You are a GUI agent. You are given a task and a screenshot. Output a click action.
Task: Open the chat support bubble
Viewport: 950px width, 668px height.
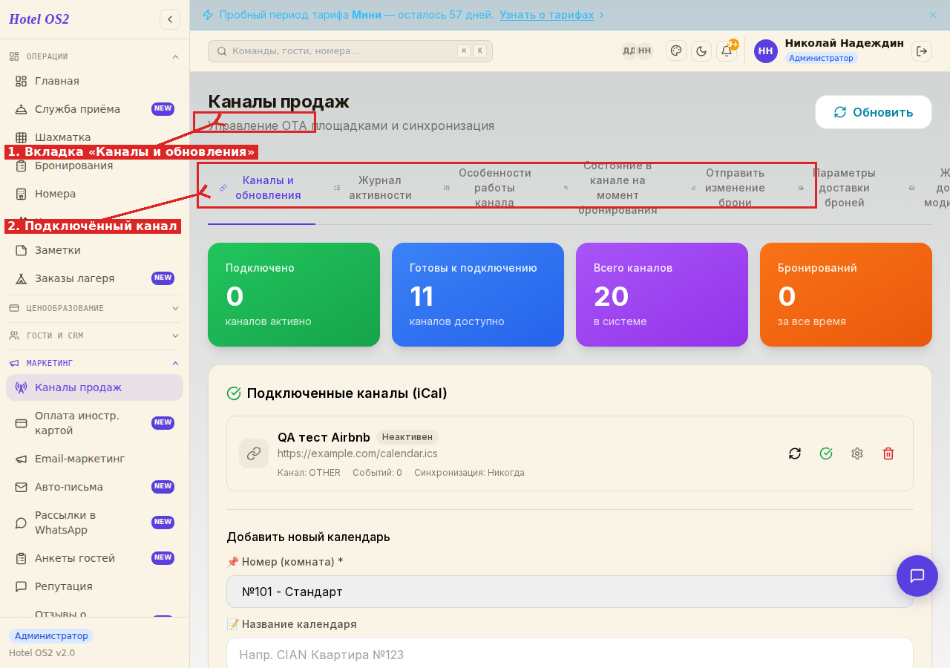pos(917,576)
